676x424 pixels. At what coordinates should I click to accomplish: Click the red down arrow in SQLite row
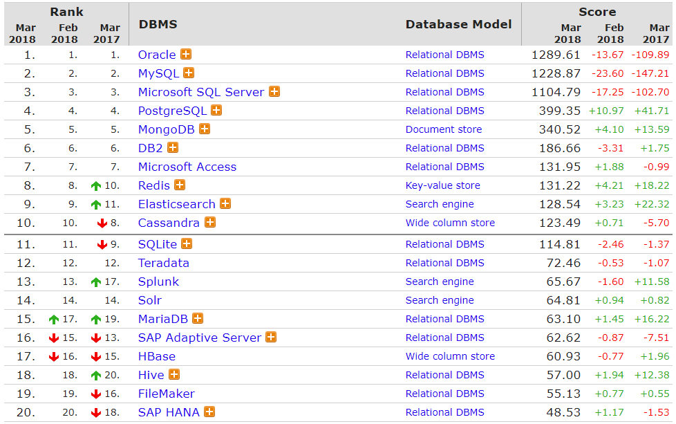[x=102, y=245]
